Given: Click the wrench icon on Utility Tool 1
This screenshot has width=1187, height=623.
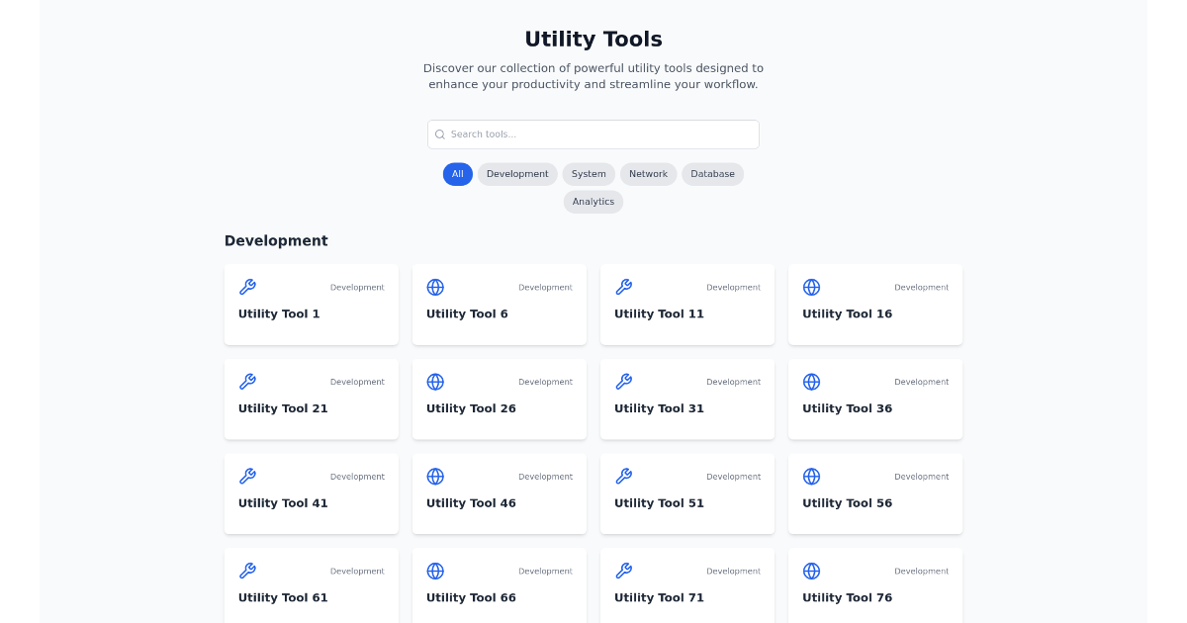Looking at the screenshot, I should pyautogui.click(x=247, y=287).
